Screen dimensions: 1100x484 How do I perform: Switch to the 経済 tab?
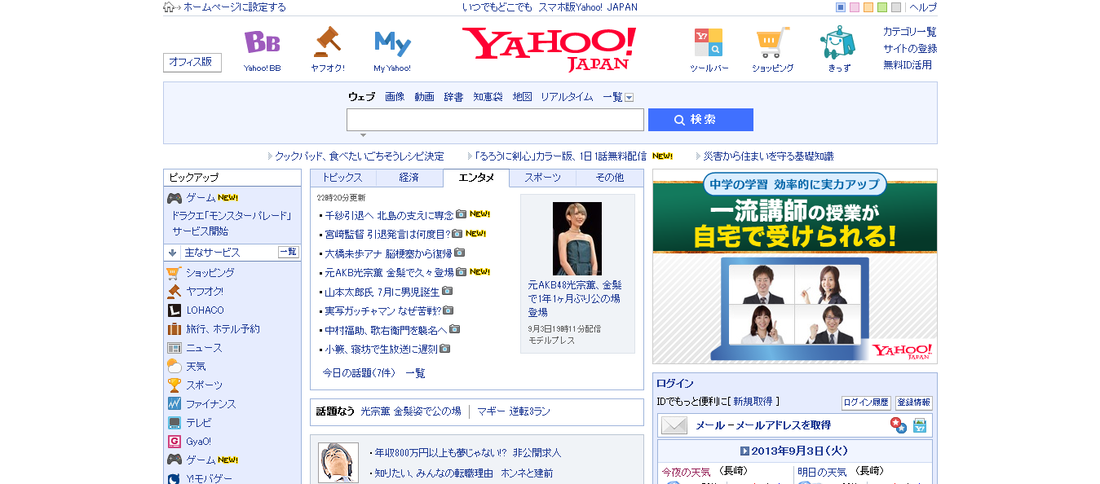point(409,178)
